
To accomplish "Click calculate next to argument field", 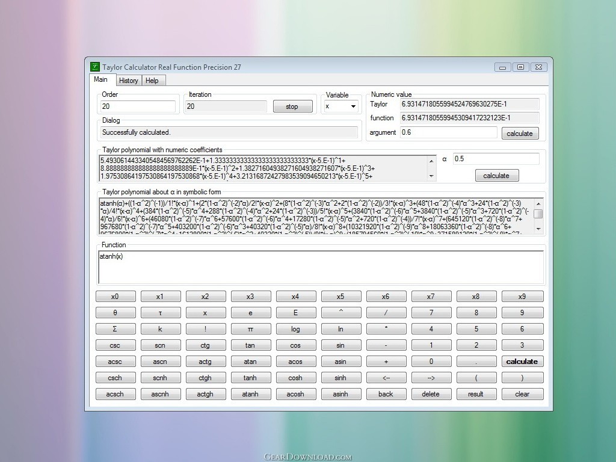I will pyautogui.click(x=520, y=134).
